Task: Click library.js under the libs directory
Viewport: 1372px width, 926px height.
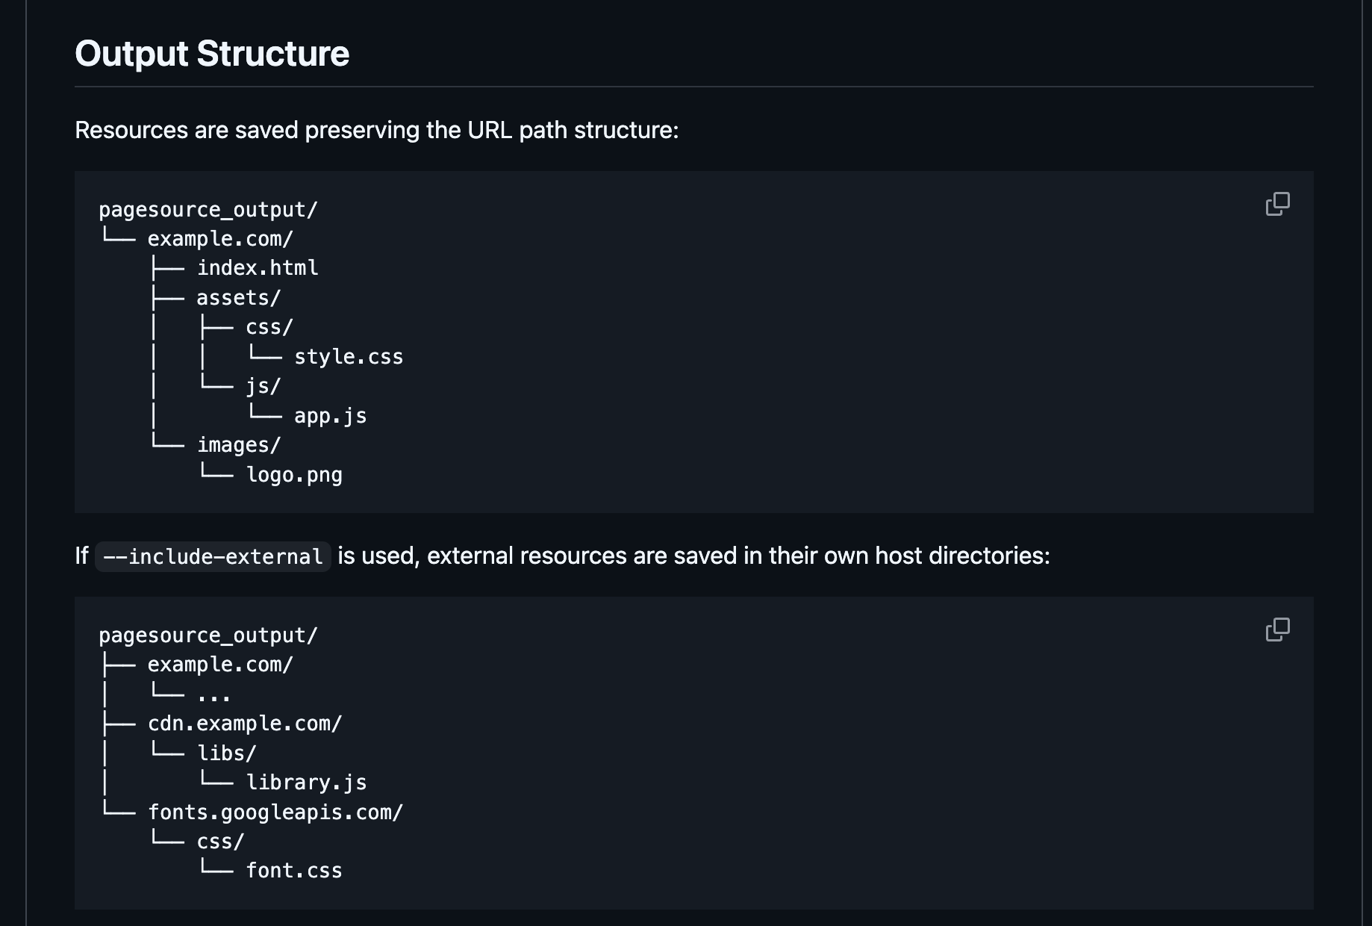Action: pyautogui.click(x=306, y=782)
